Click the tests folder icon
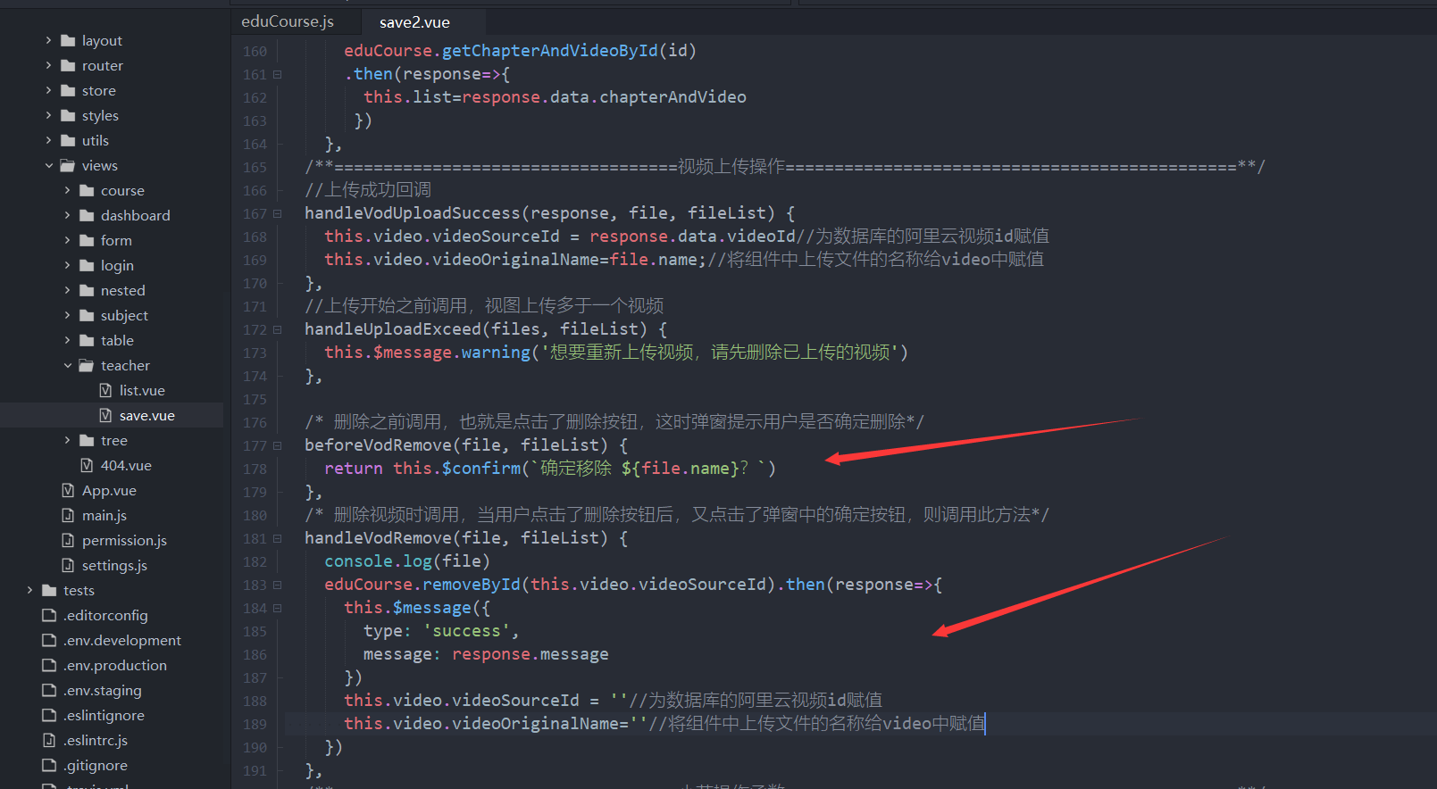1437x789 pixels. 49,590
